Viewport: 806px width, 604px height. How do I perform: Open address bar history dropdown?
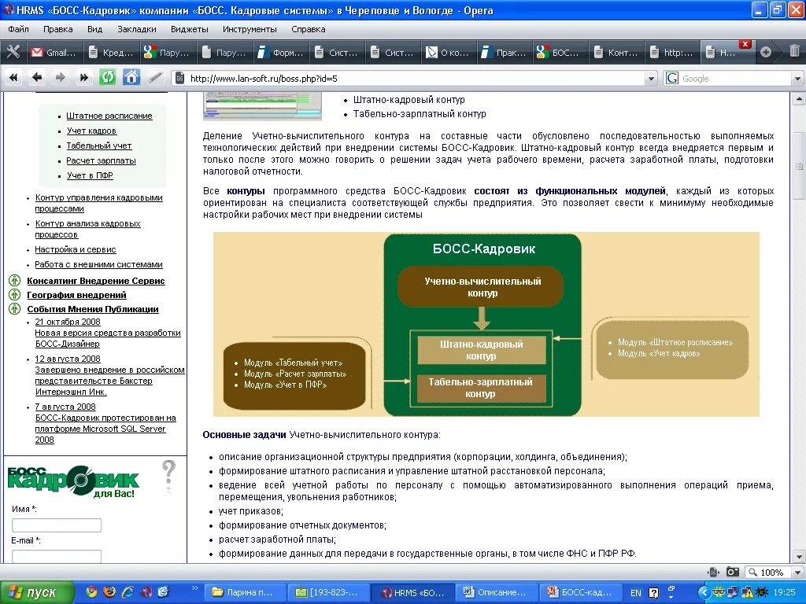[651, 79]
